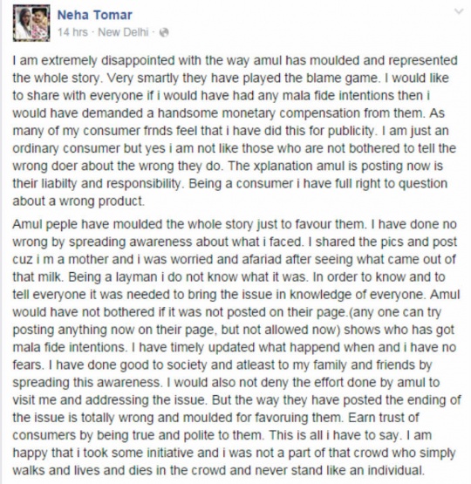
Task: Click the sentence starting 'Earn trust of'
Action: click(x=384, y=418)
